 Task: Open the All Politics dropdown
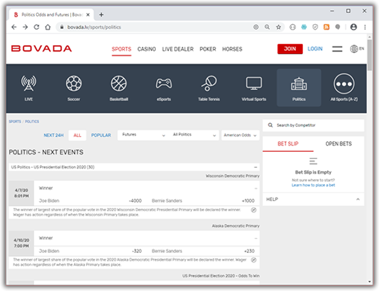click(x=194, y=135)
